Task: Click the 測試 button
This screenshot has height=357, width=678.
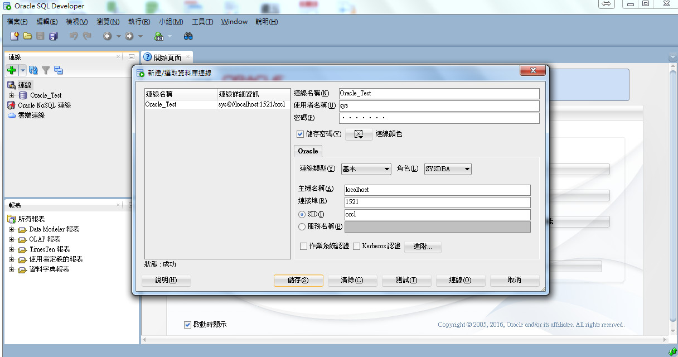Action: coord(406,280)
